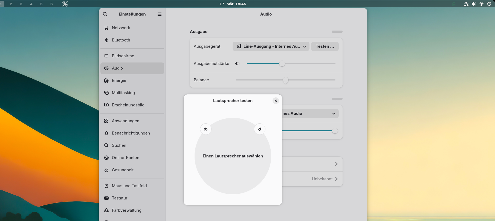Open the hamburger menu in Einstellungen

coord(160,14)
